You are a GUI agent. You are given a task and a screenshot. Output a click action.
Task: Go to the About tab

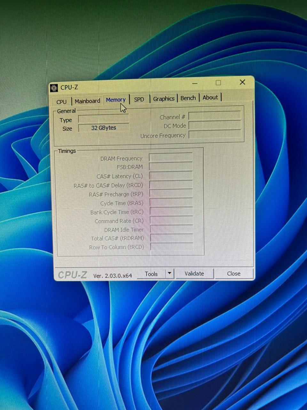pos(210,97)
